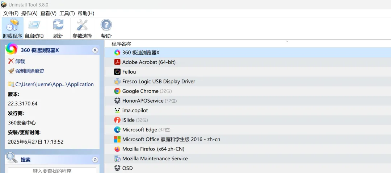Select ima.copilot entry
The width and height of the screenshot is (391, 173).
pos(248,110)
